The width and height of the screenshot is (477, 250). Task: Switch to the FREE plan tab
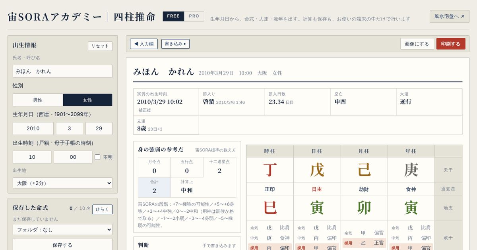(173, 16)
